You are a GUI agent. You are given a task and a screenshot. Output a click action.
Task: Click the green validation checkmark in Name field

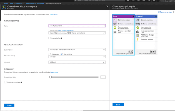click(x=104, y=26)
